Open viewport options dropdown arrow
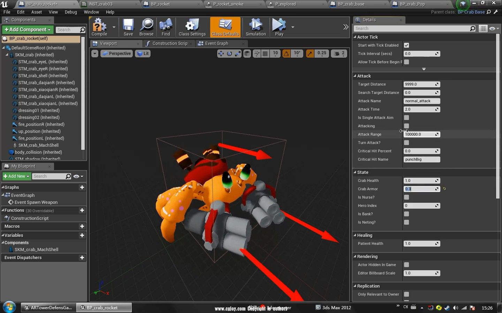The width and height of the screenshot is (502, 313). (x=95, y=54)
